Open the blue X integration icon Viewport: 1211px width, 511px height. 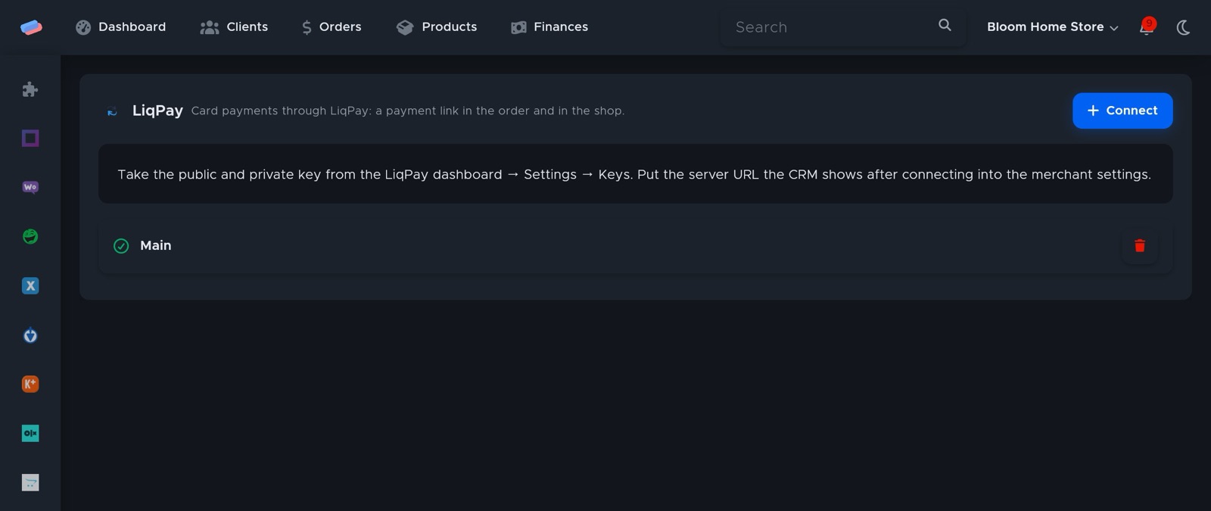point(30,285)
